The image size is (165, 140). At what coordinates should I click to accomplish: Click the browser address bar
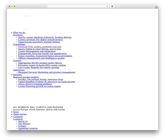78,7
